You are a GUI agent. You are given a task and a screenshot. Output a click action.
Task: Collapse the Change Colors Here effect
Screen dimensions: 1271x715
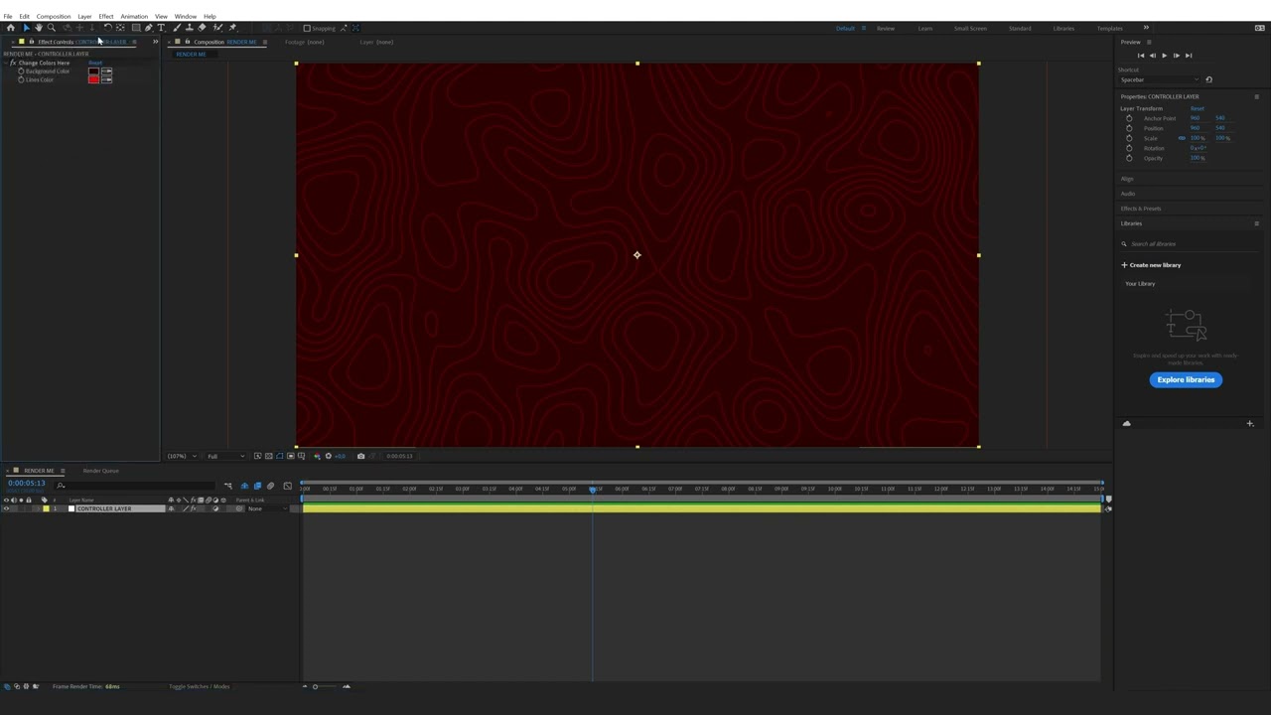6,63
